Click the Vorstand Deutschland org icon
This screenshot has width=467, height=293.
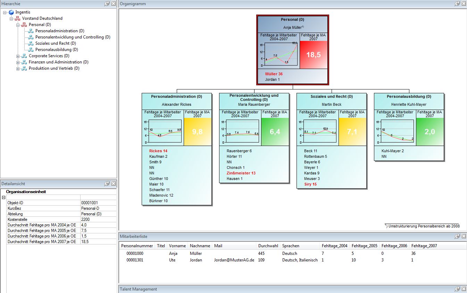pos(18,18)
